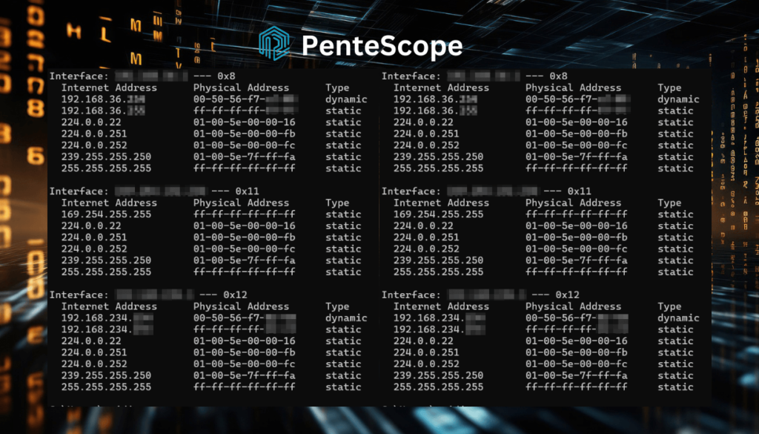Click 'Physical Address' column header in left 0x11 table
This screenshot has width=759, height=434.
coord(241,203)
